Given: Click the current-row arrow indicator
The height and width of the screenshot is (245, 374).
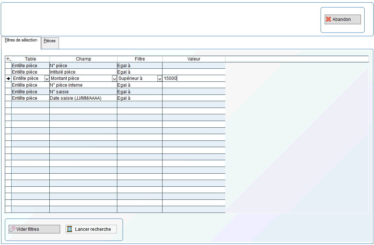Looking at the screenshot, I should click(8, 79).
